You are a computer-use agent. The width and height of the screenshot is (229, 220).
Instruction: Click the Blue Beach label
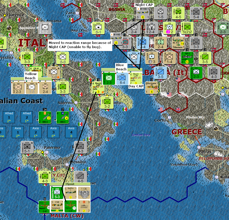121,67
